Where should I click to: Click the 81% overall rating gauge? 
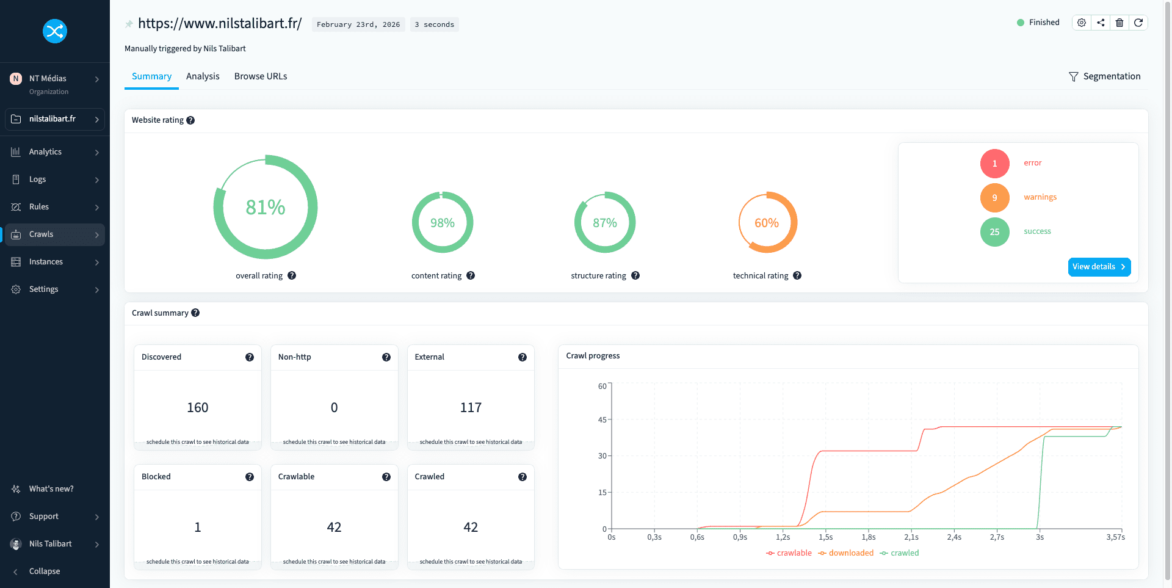point(266,207)
